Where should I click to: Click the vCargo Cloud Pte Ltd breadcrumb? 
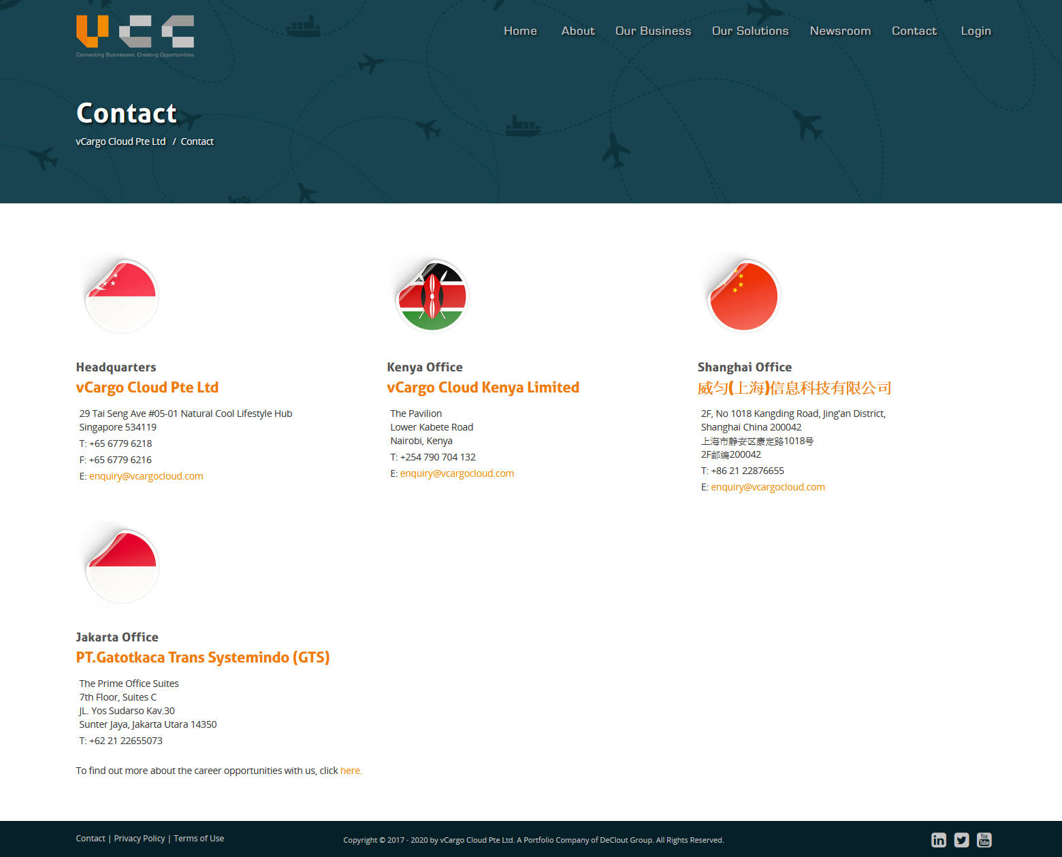[120, 141]
